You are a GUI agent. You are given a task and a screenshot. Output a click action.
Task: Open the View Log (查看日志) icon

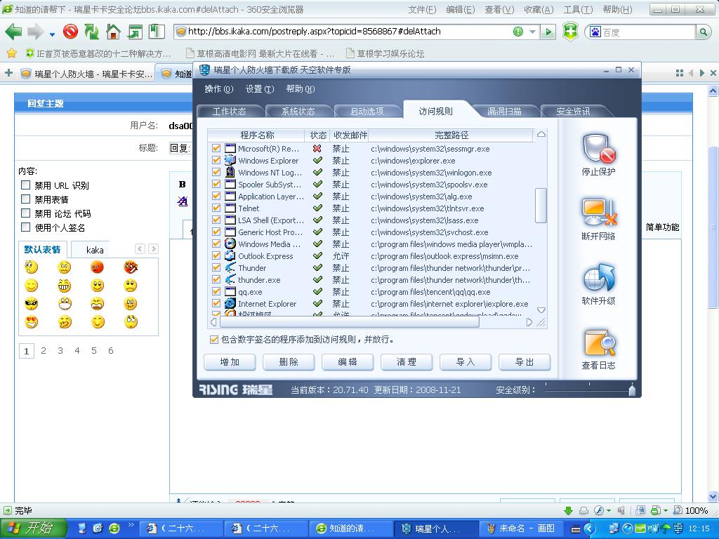tap(598, 342)
